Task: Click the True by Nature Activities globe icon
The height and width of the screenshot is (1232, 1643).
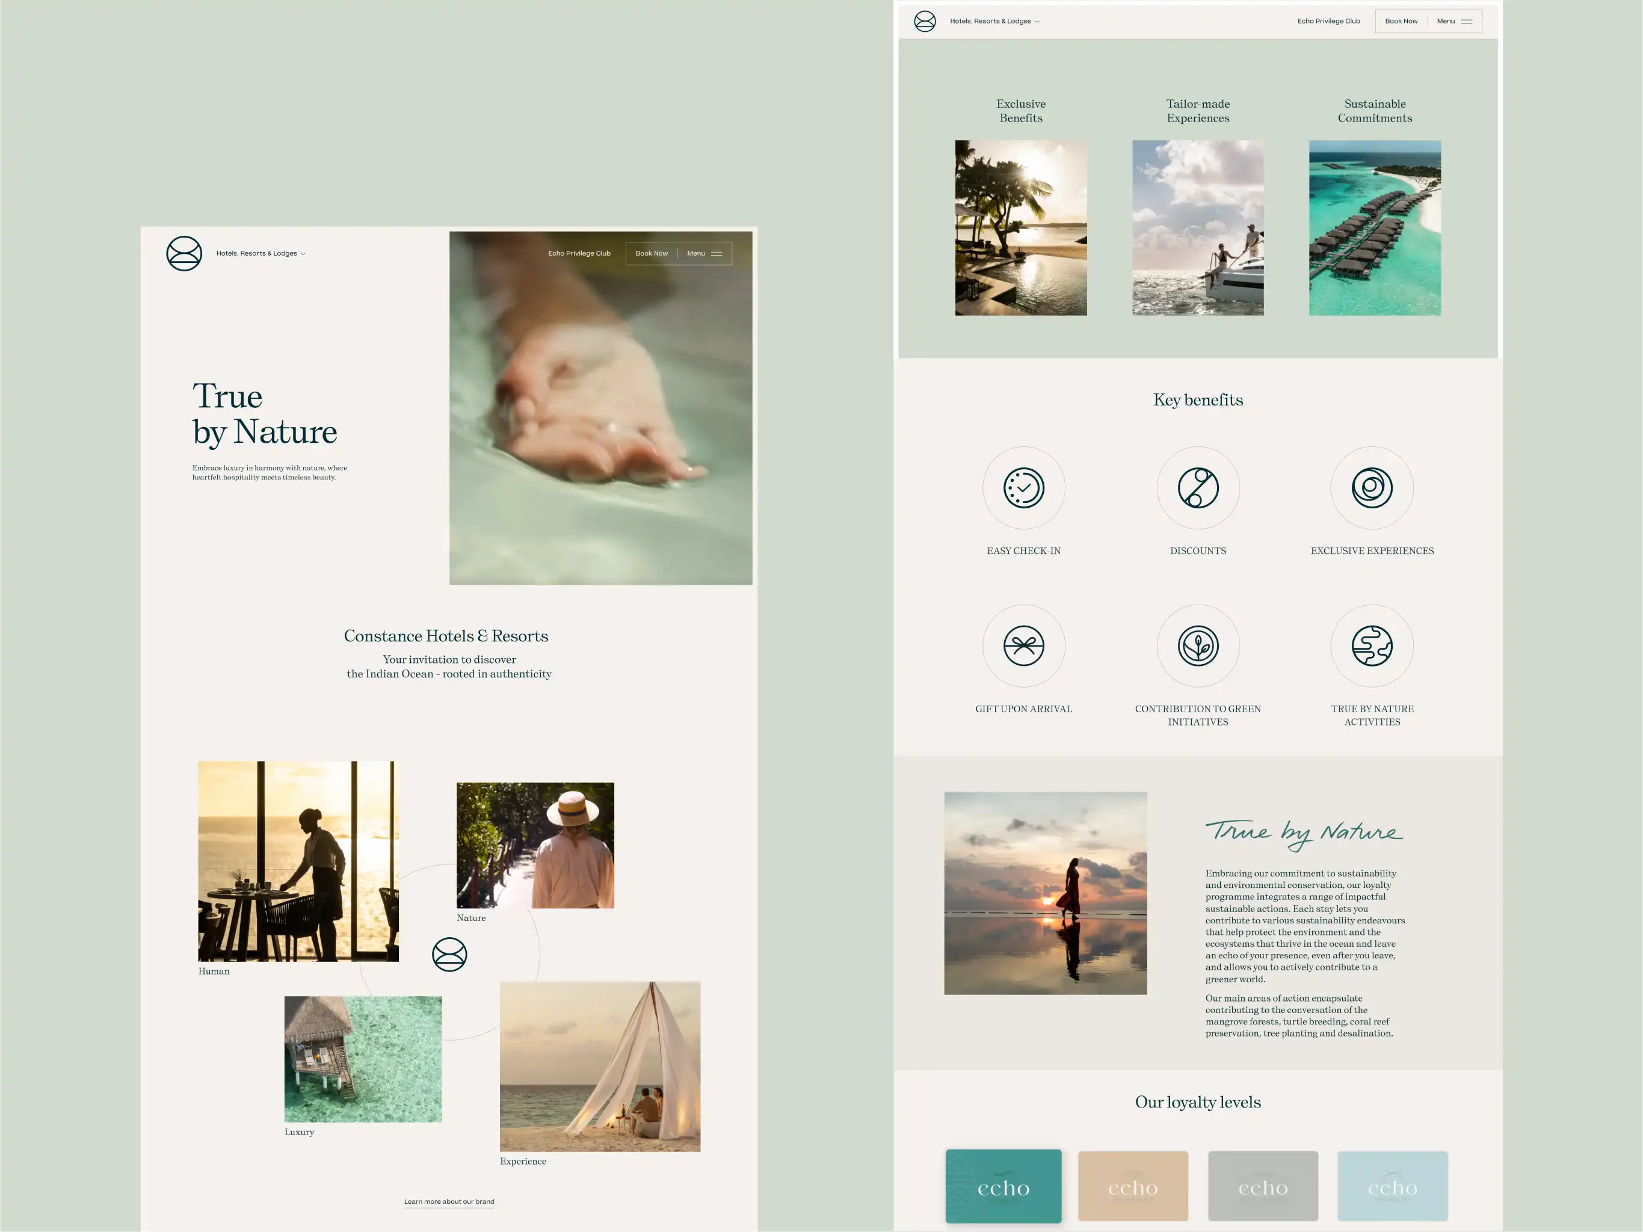Action: click(x=1371, y=645)
